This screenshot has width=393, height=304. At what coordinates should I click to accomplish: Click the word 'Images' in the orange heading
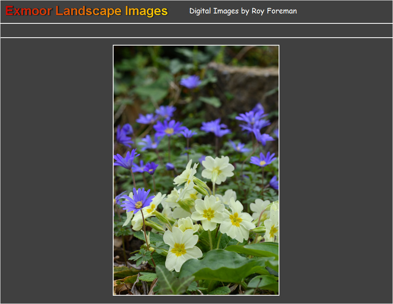click(x=146, y=11)
